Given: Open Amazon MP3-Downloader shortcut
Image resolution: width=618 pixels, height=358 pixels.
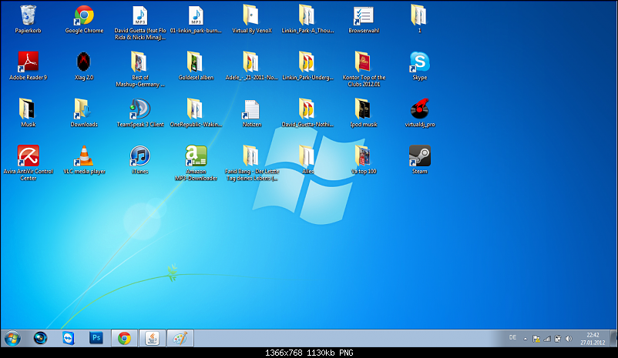Looking at the screenshot, I should point(196,156).
